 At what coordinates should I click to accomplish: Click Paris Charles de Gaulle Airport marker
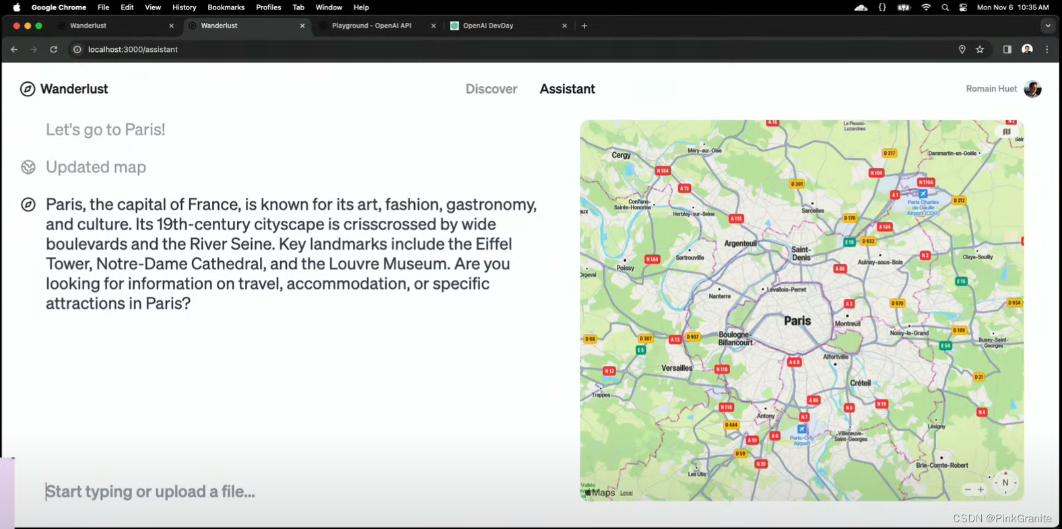click(x=923, y=194)
